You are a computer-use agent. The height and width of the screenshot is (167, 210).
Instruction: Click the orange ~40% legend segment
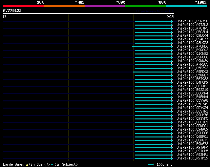(64, 6)
